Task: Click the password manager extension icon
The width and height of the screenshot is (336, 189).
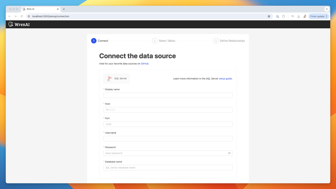Action: [277, 16]
